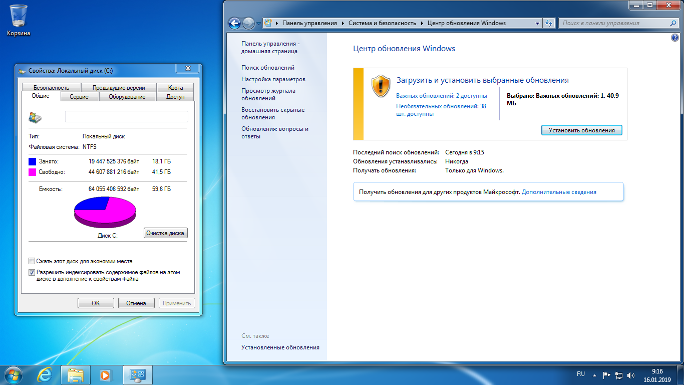Image resolution: width=684 pixels, height=385 pixels.
Task: Click the refresh button beside the address bar
Action: coord(549,23)
